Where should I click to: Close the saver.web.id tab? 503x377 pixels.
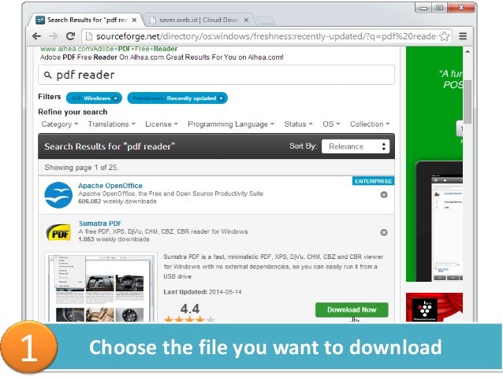tap(246, 20)
